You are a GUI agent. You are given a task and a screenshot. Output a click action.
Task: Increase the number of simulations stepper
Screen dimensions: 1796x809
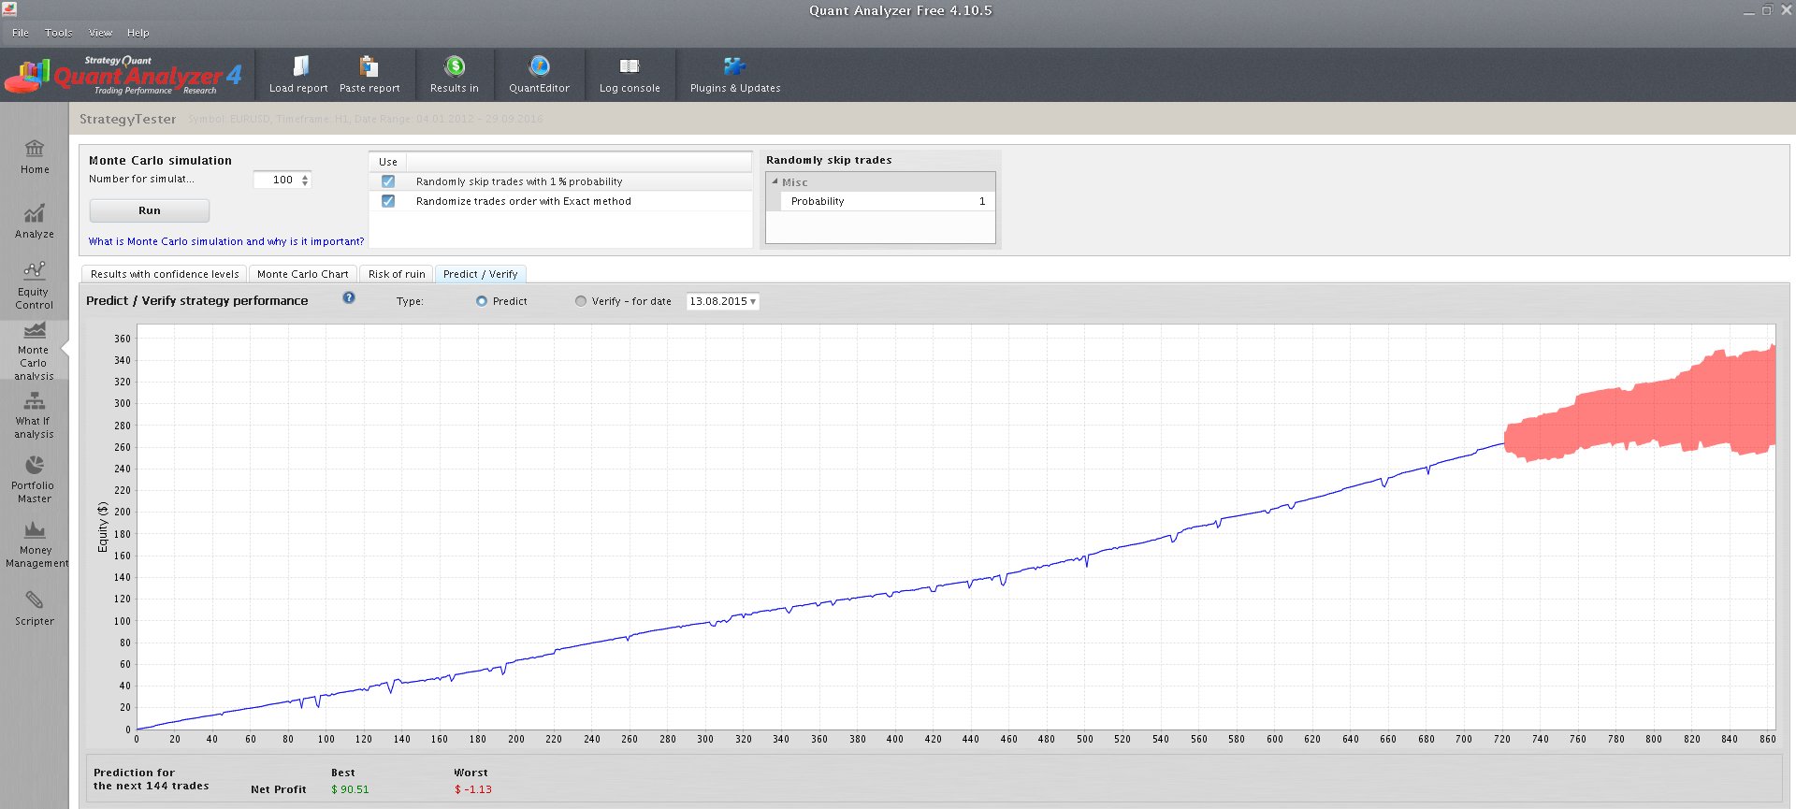tap(305, 176)
